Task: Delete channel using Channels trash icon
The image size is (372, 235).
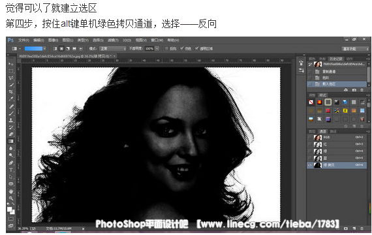Action: [x=362, y=228]
